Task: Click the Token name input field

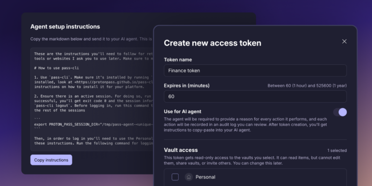Action: [x=255, y=70]
